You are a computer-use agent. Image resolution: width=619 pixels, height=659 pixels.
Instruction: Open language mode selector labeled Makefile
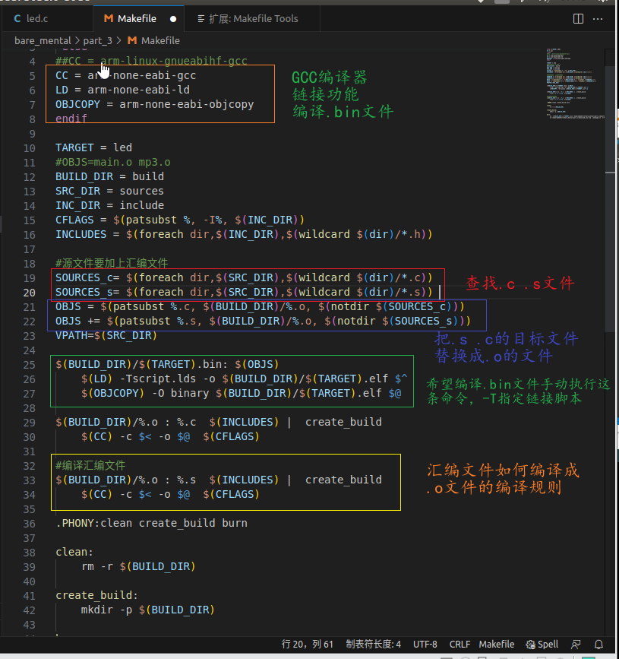(x=496, y=644)
